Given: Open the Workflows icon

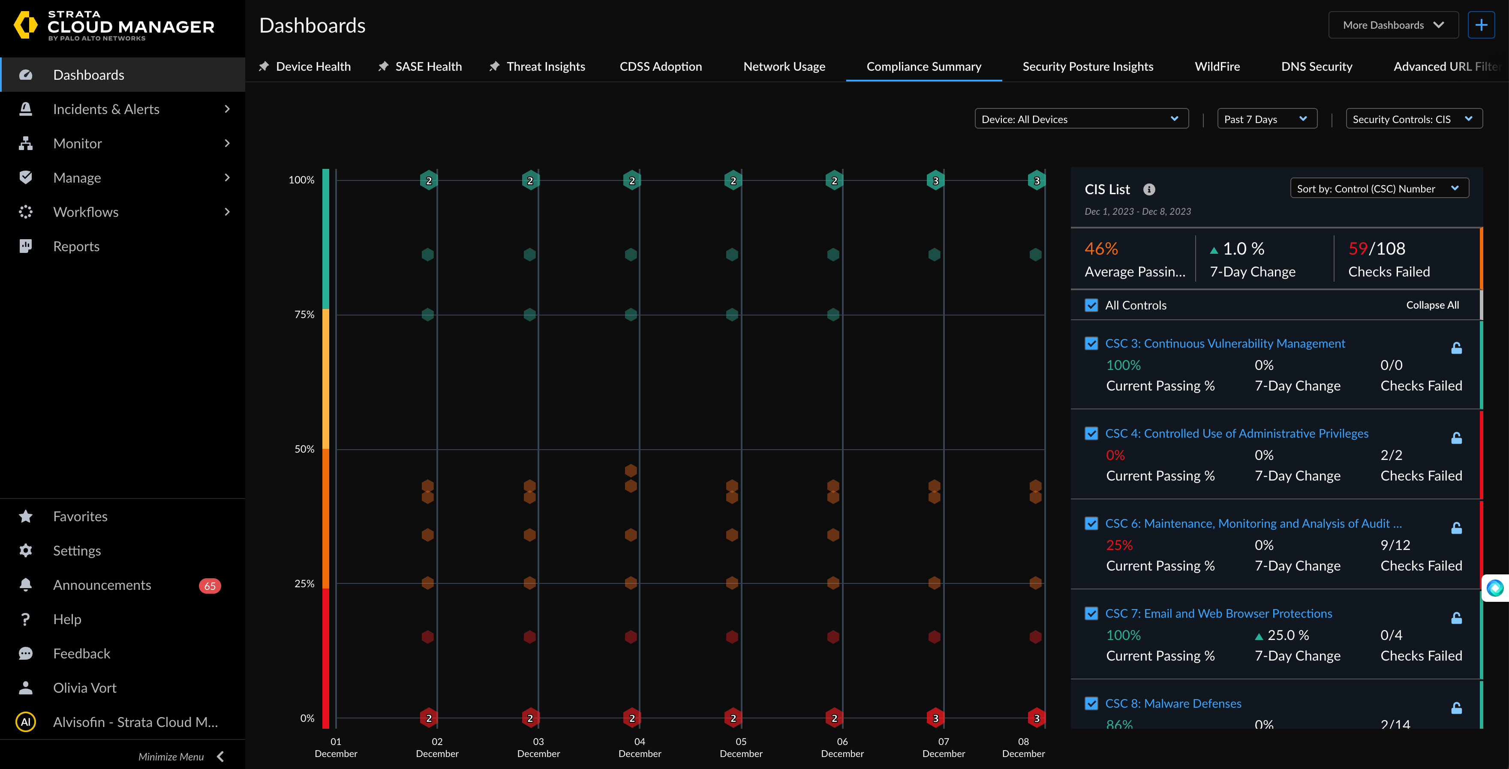Looking at the screenshot, I should click(x=26, y=211).
